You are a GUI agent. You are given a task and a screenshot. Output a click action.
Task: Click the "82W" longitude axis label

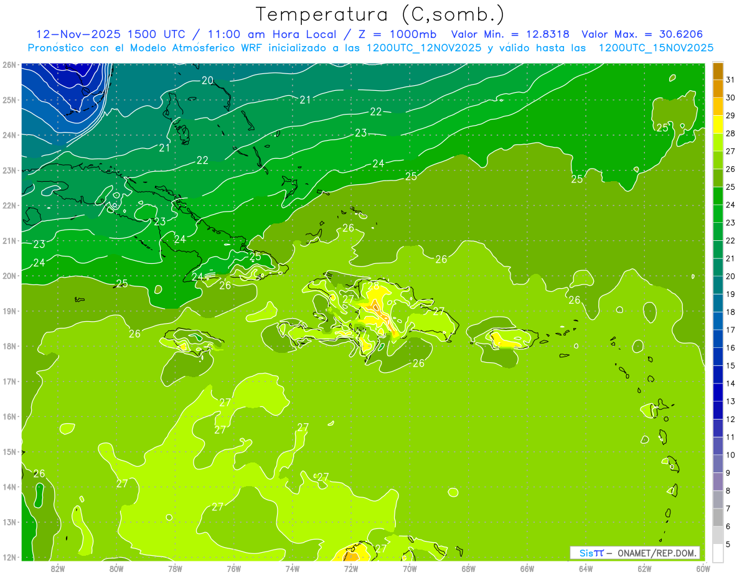pyautogui.click(x=58, y=568)
